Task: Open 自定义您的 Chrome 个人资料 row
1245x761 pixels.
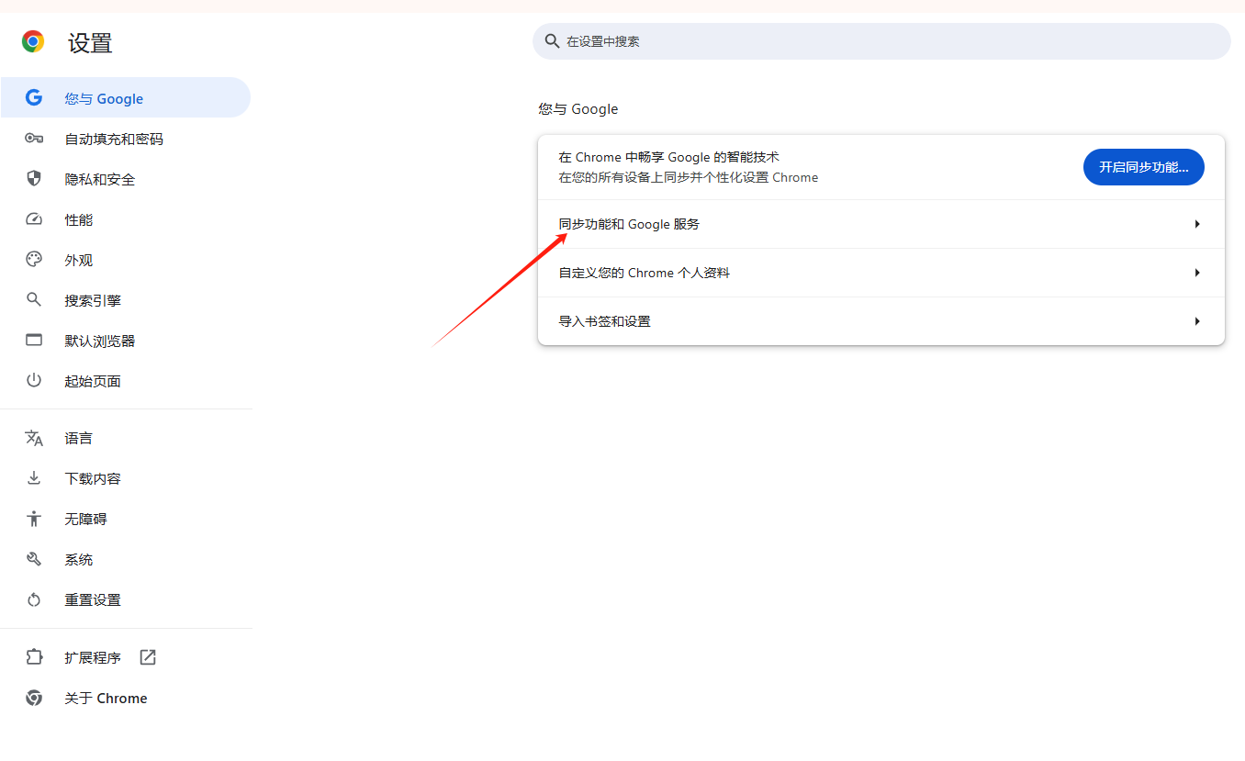Action: coord(881,273)
